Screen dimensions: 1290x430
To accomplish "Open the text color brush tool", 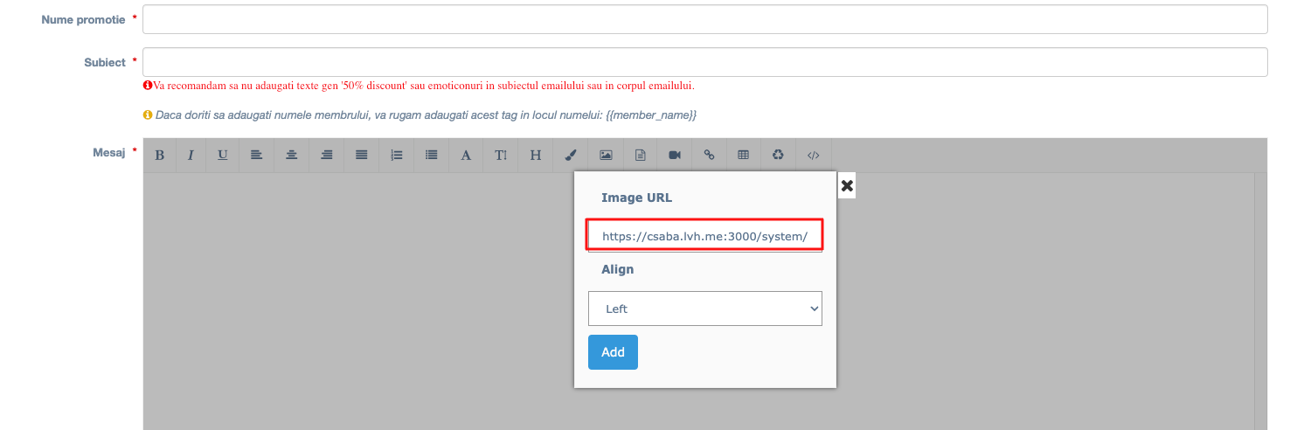I will tap(570, 155).
